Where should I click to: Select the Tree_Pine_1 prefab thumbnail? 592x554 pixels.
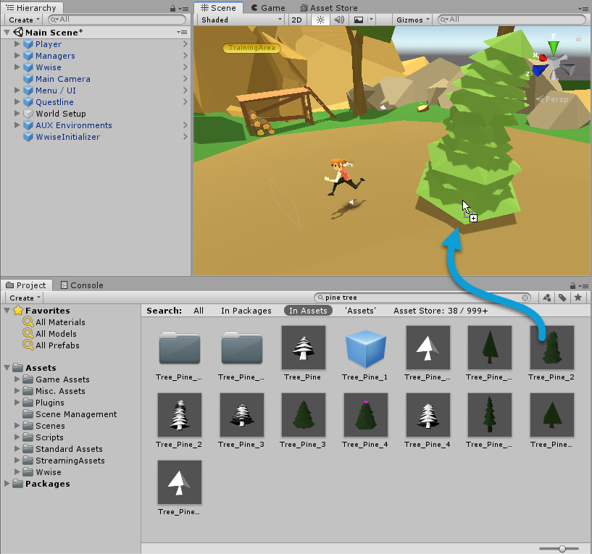click(x=365, y=348)
